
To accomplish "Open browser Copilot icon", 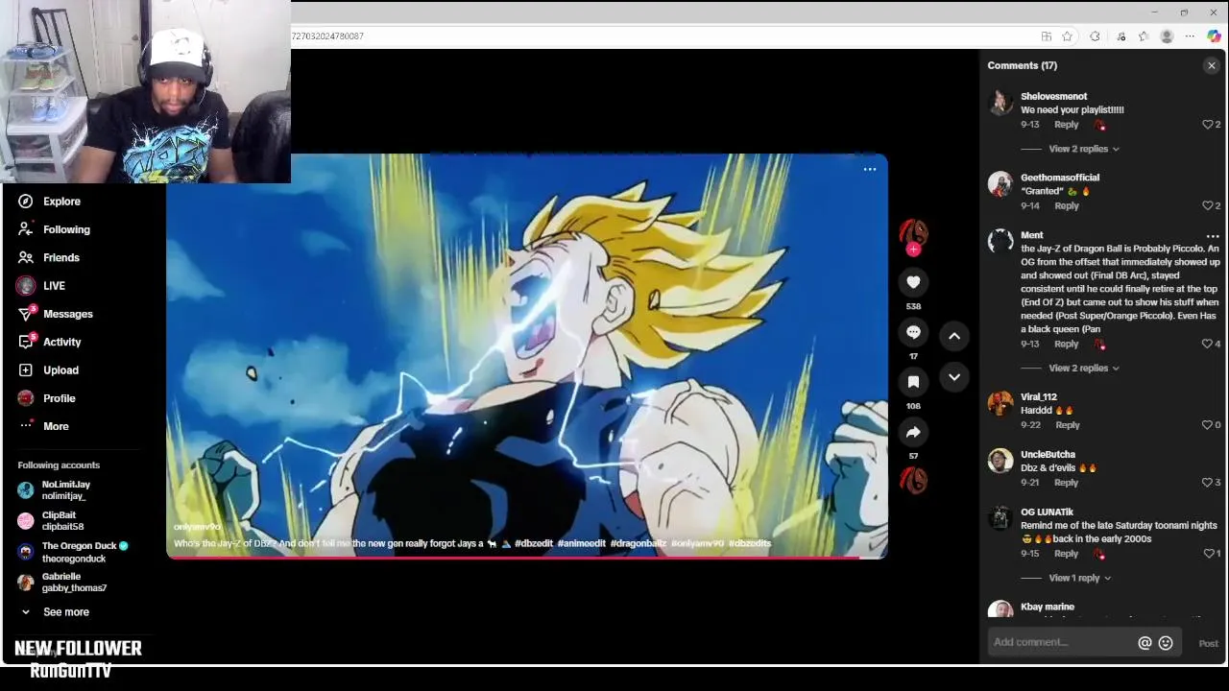I will [x=1214, y=36].
